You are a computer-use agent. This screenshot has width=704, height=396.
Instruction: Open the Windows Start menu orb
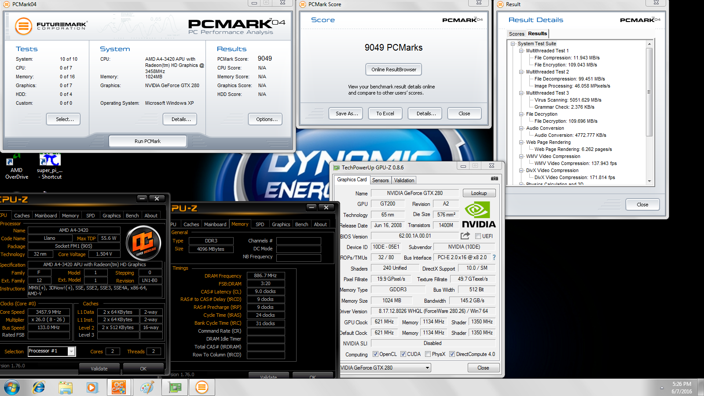click(12, 388)
